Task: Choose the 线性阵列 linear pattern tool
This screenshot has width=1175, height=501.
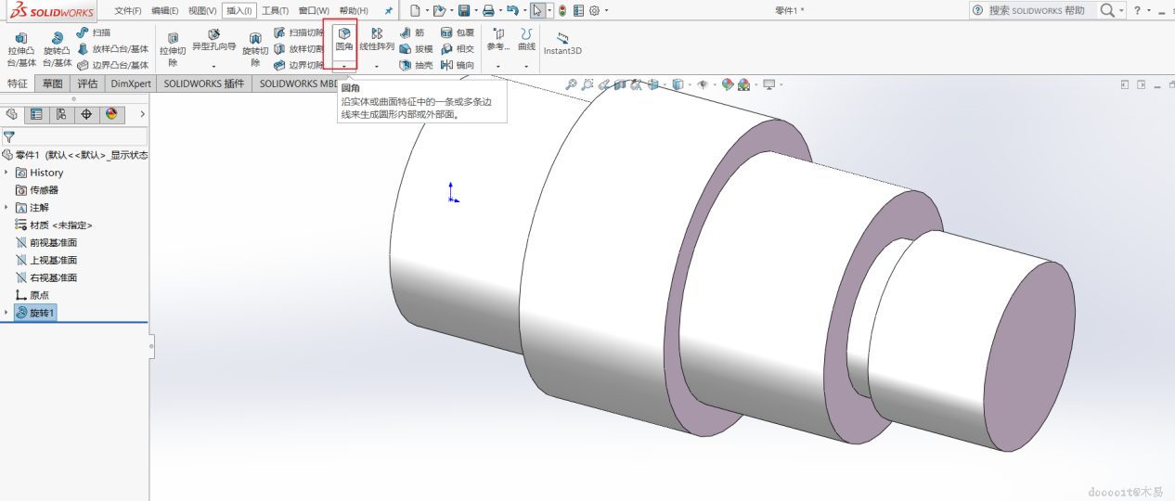Action: tap(377, 39)
